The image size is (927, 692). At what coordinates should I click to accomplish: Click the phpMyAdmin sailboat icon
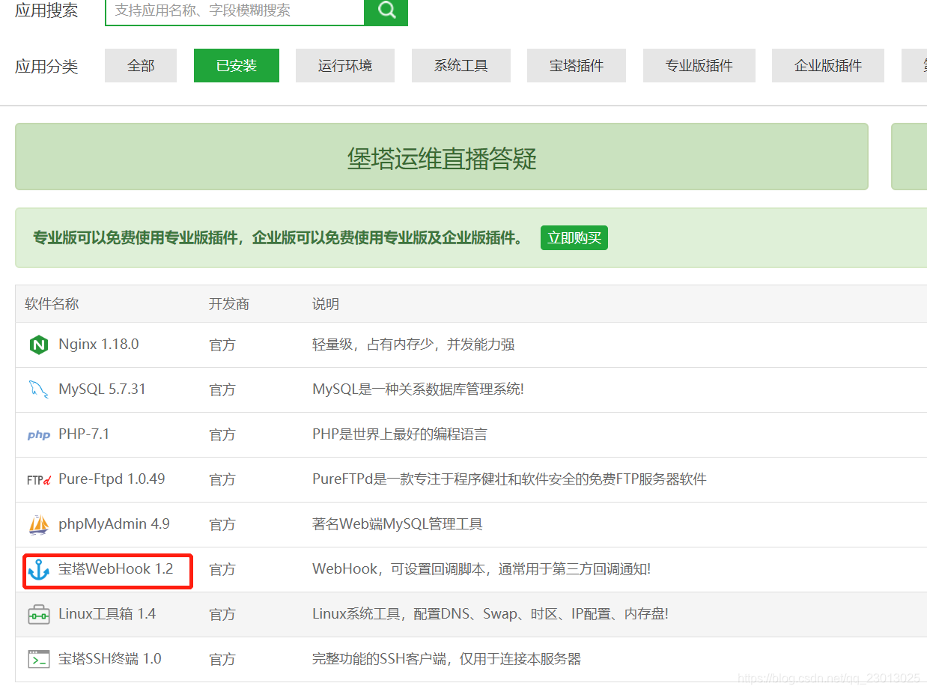point(38,524)
